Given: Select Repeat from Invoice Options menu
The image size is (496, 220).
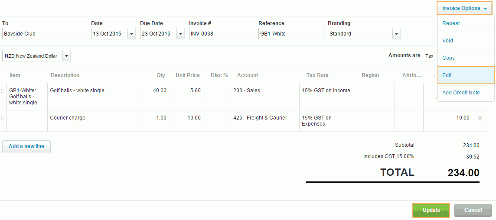Looking at the screenshot, I should 451,23.
